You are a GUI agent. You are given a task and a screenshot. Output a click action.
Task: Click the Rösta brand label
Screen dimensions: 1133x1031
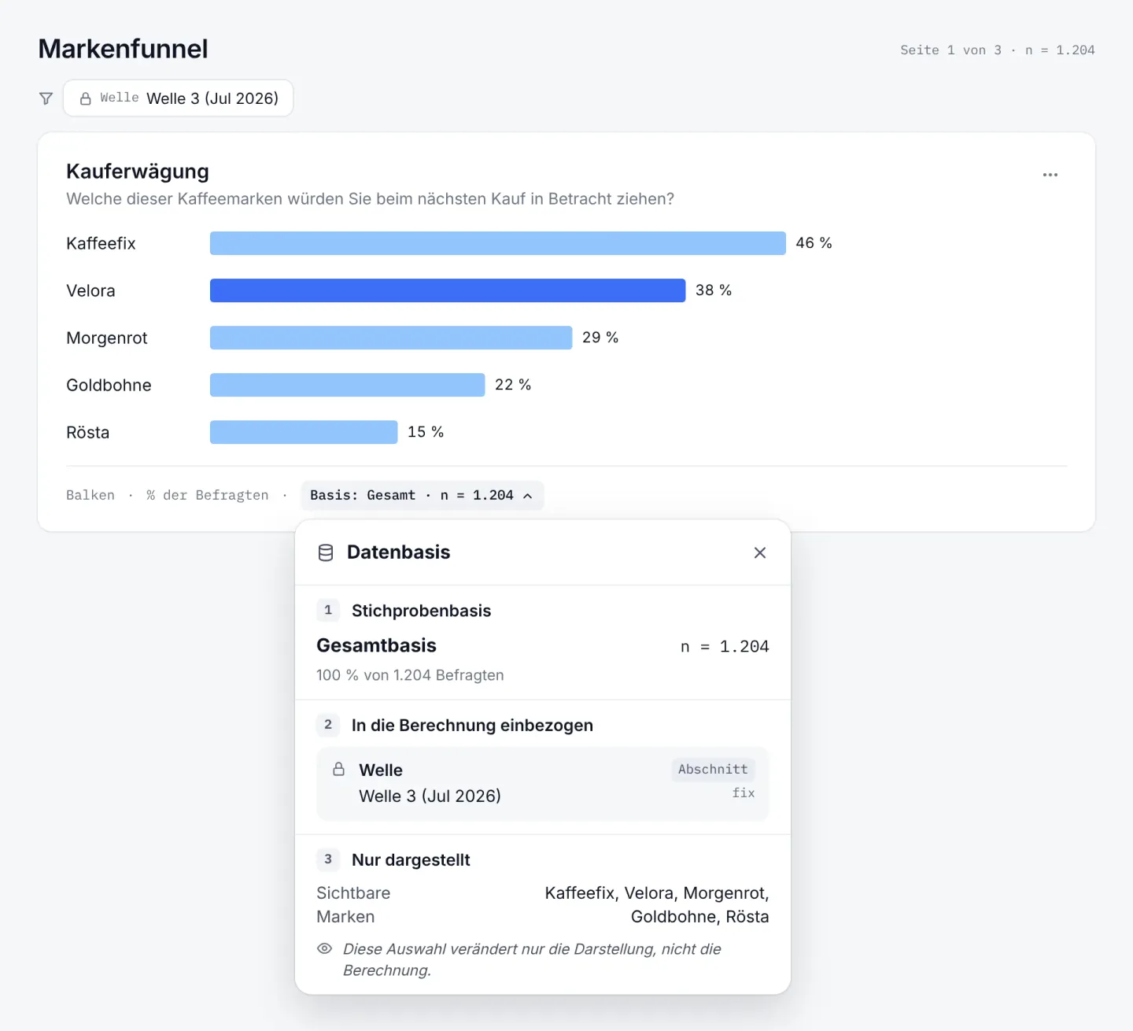[x=88, y=432]
